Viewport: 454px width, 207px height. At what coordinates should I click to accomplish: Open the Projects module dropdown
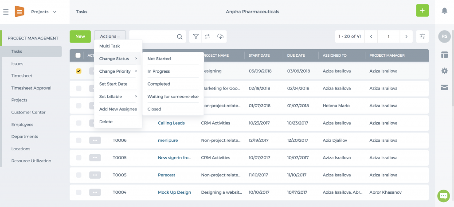pyautogui.click(x=44, y=12)
